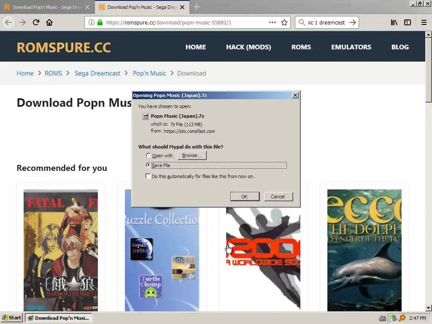Select the second Download Pop'n Music tab
Screen dimensions: 432x324
(142, 7)
